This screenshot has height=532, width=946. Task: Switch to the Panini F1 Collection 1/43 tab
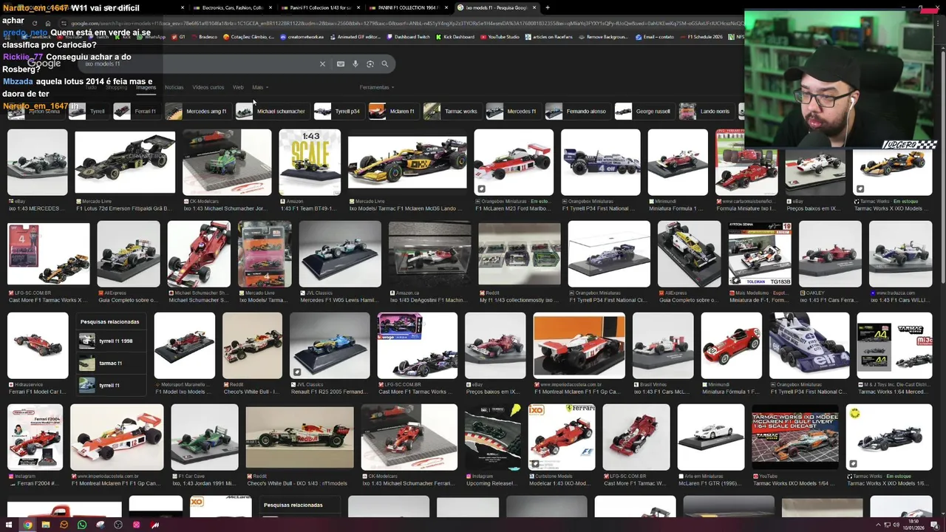coord(320,7)
